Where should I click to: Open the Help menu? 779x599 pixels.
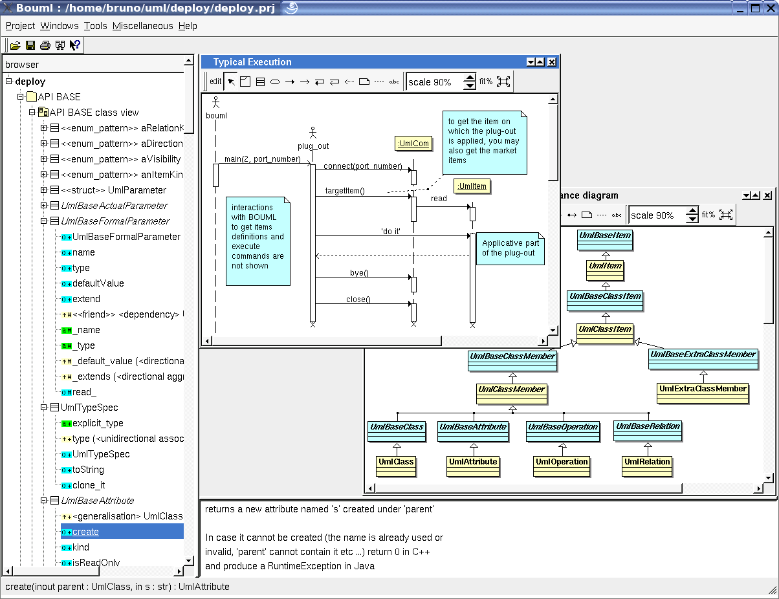coord(188,26)
